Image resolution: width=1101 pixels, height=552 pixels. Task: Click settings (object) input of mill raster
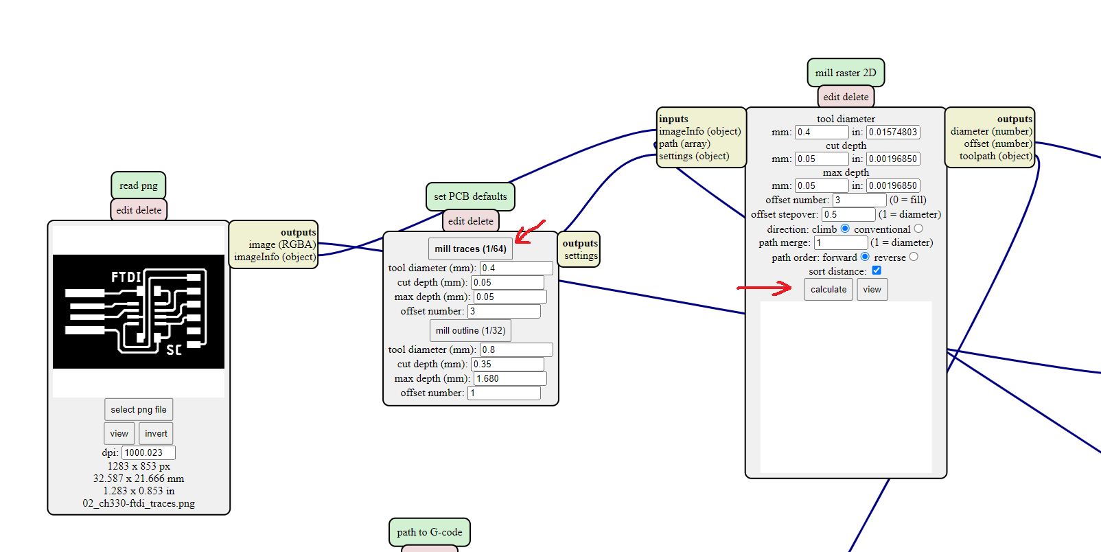[x=694, y=156]
